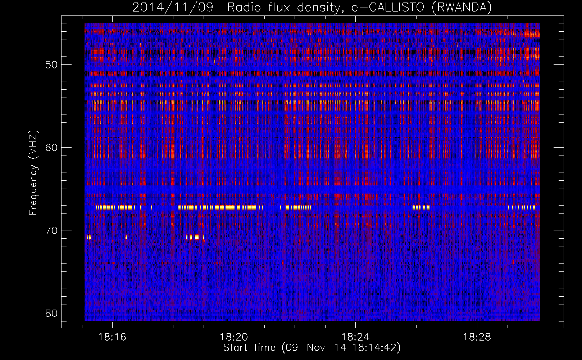Click the 'Frequency (MHZ)' y-axis label

click(33, 173)
